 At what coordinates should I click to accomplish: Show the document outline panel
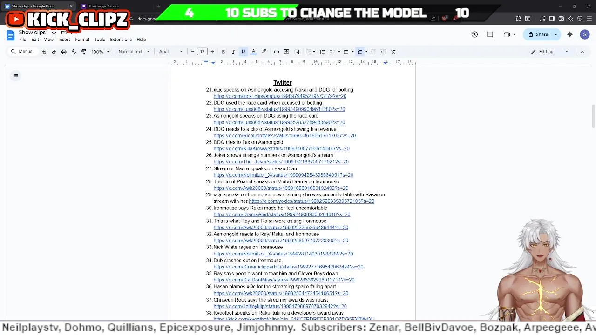(16, 76)
